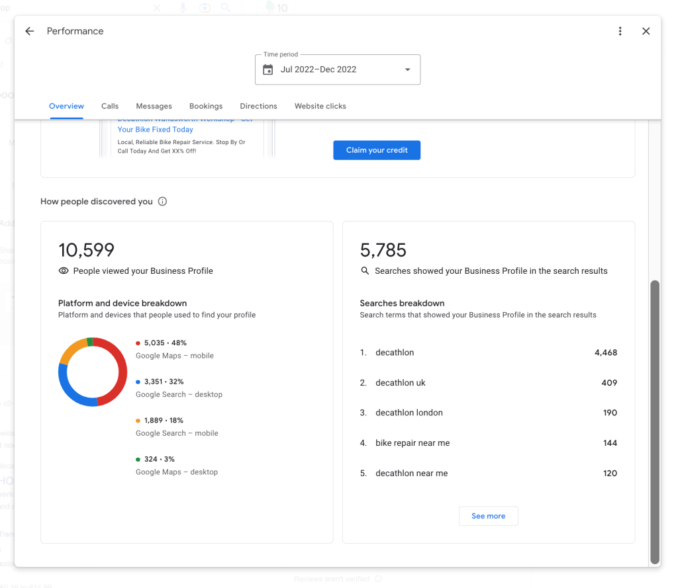Click the '5,035 · 48%' value
The width and height of the screenshot is (678, 588).
tap(166, 343)
